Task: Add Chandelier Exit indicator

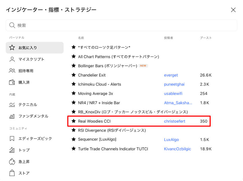Action: click(92, 75)
